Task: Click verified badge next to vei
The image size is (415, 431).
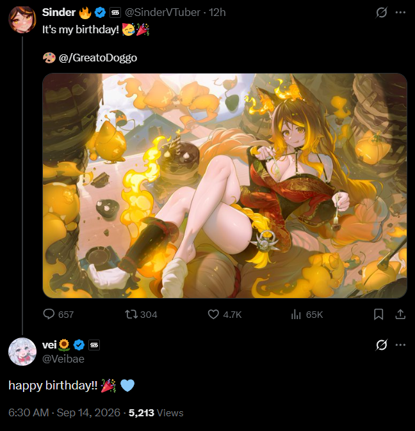Action: (x=79, y=345)
